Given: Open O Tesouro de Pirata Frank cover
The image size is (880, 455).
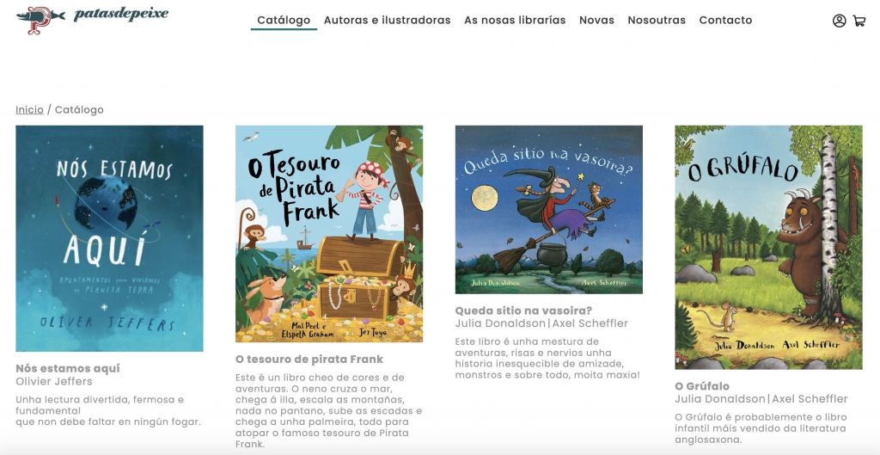Looking at the screenshot, I should (329, 234).
